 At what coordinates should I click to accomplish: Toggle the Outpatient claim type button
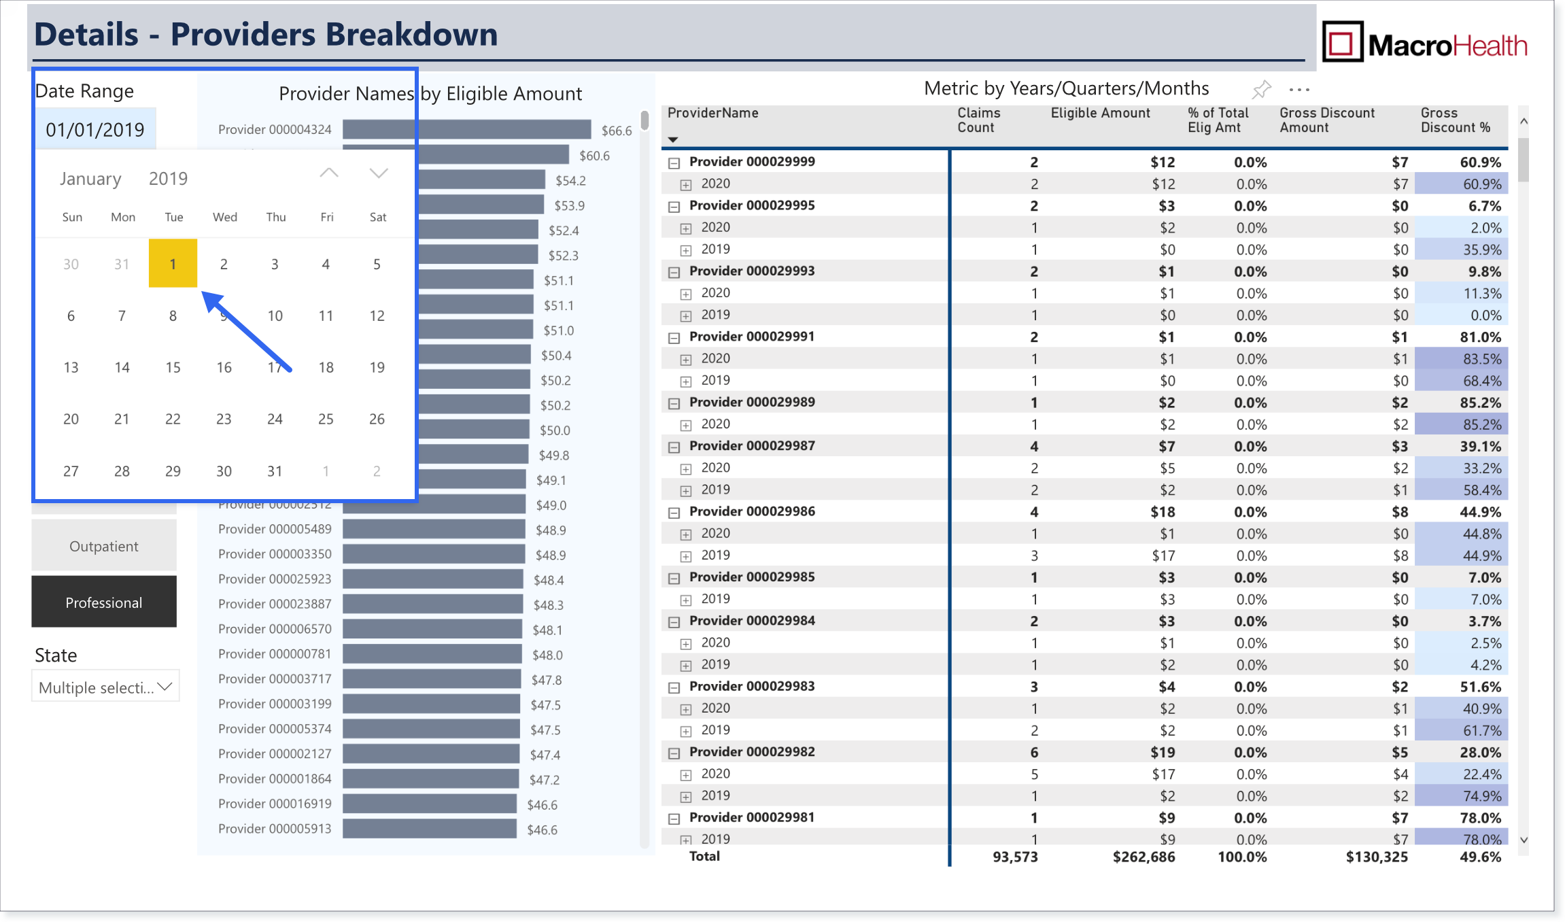pyautogui.click(x=104, y=546)
